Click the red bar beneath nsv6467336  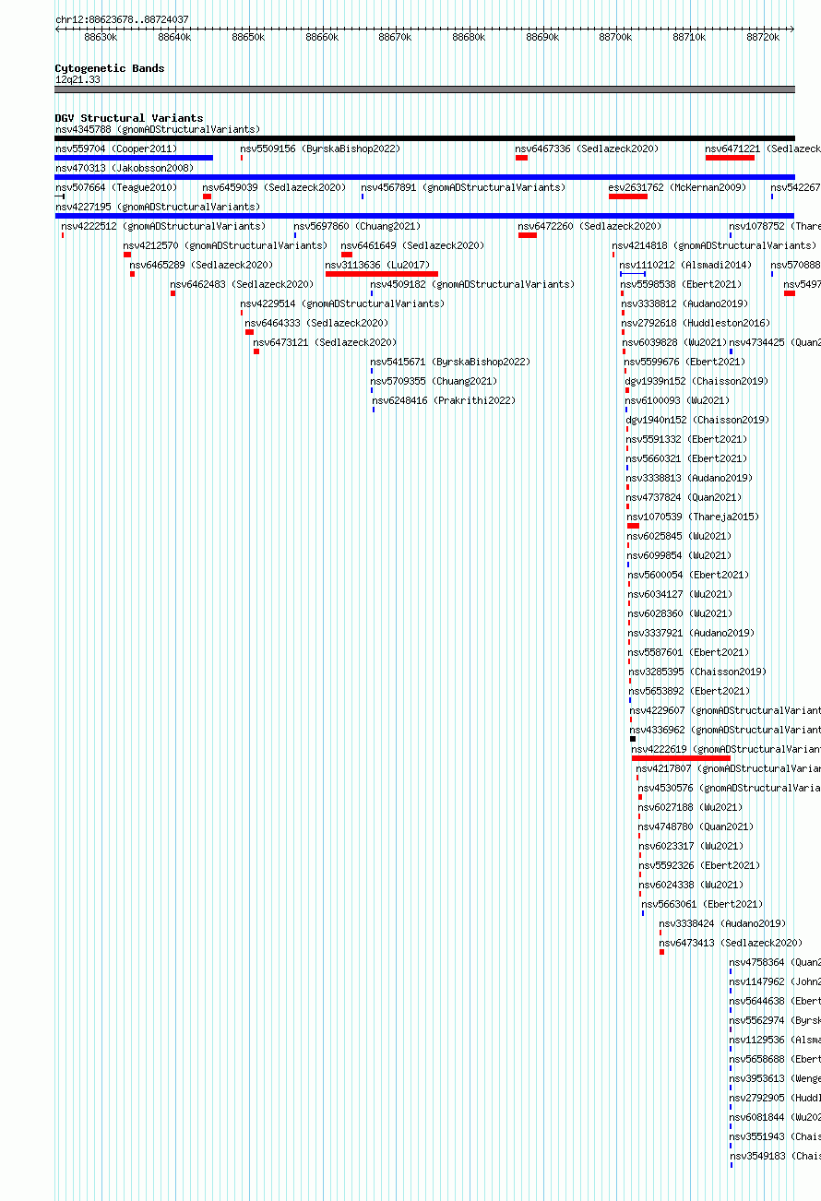[x=521, y=158]
